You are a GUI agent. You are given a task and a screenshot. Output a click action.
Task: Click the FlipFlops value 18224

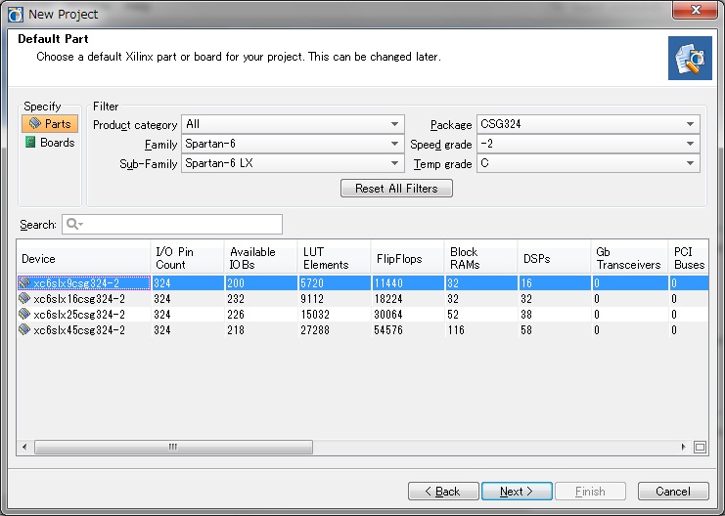(x=388, y=298)
